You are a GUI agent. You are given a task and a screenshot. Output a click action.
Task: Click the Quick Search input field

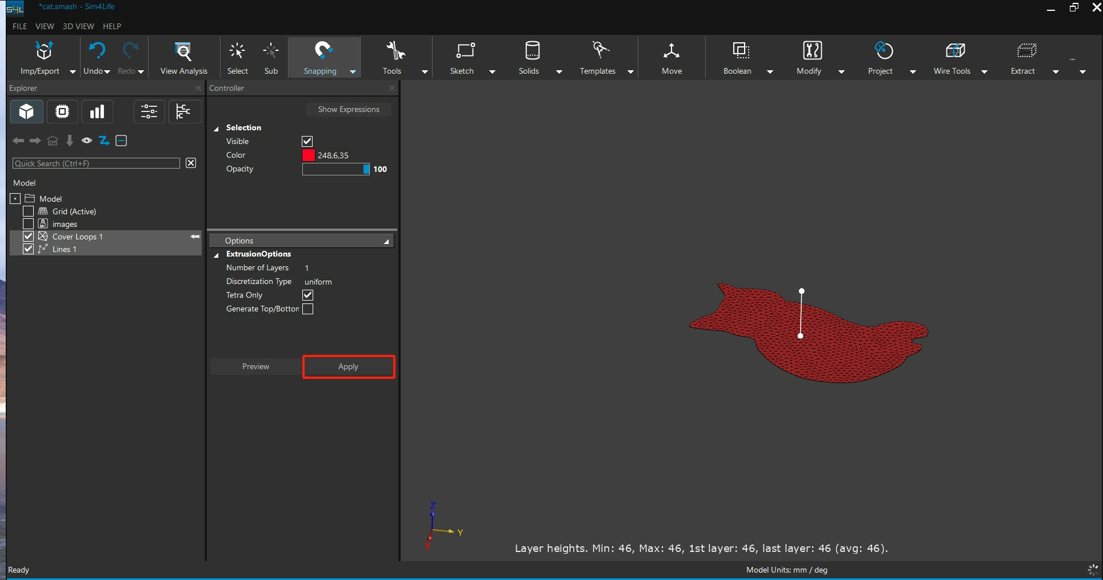point(96,163)
